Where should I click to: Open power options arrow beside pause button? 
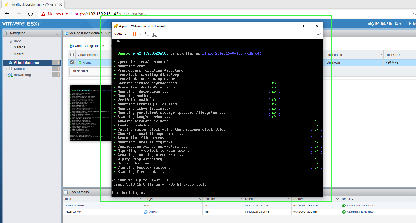point(140,34)
